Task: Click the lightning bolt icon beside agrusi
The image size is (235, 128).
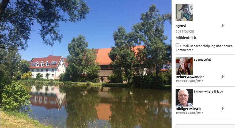Action: pyautogui.click(x=223, y=26)
